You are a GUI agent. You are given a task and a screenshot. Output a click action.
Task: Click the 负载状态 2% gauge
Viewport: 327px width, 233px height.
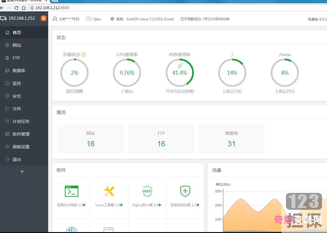(74, 73)
